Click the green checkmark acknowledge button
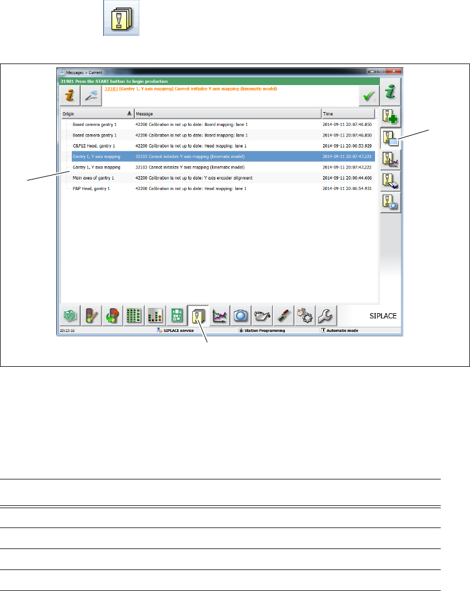The height and width of the screenshot is (591, 470). coord(369,96)
